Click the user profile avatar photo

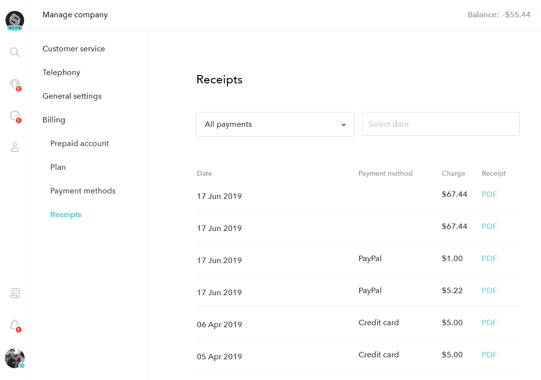coord(15,358)
